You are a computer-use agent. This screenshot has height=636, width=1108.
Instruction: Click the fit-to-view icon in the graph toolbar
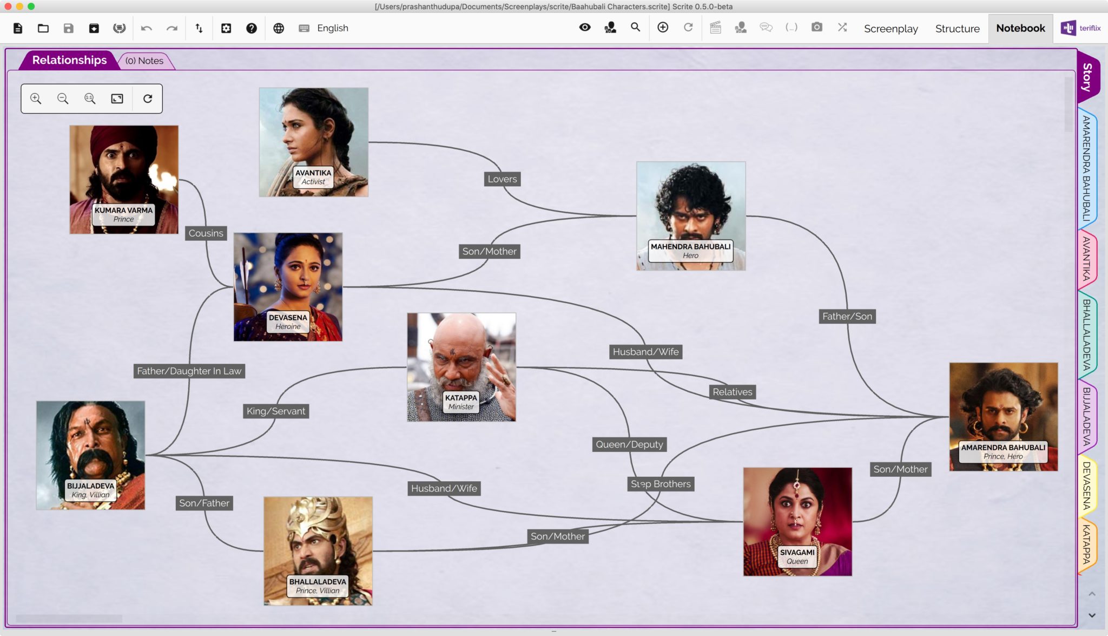(117, 99)
